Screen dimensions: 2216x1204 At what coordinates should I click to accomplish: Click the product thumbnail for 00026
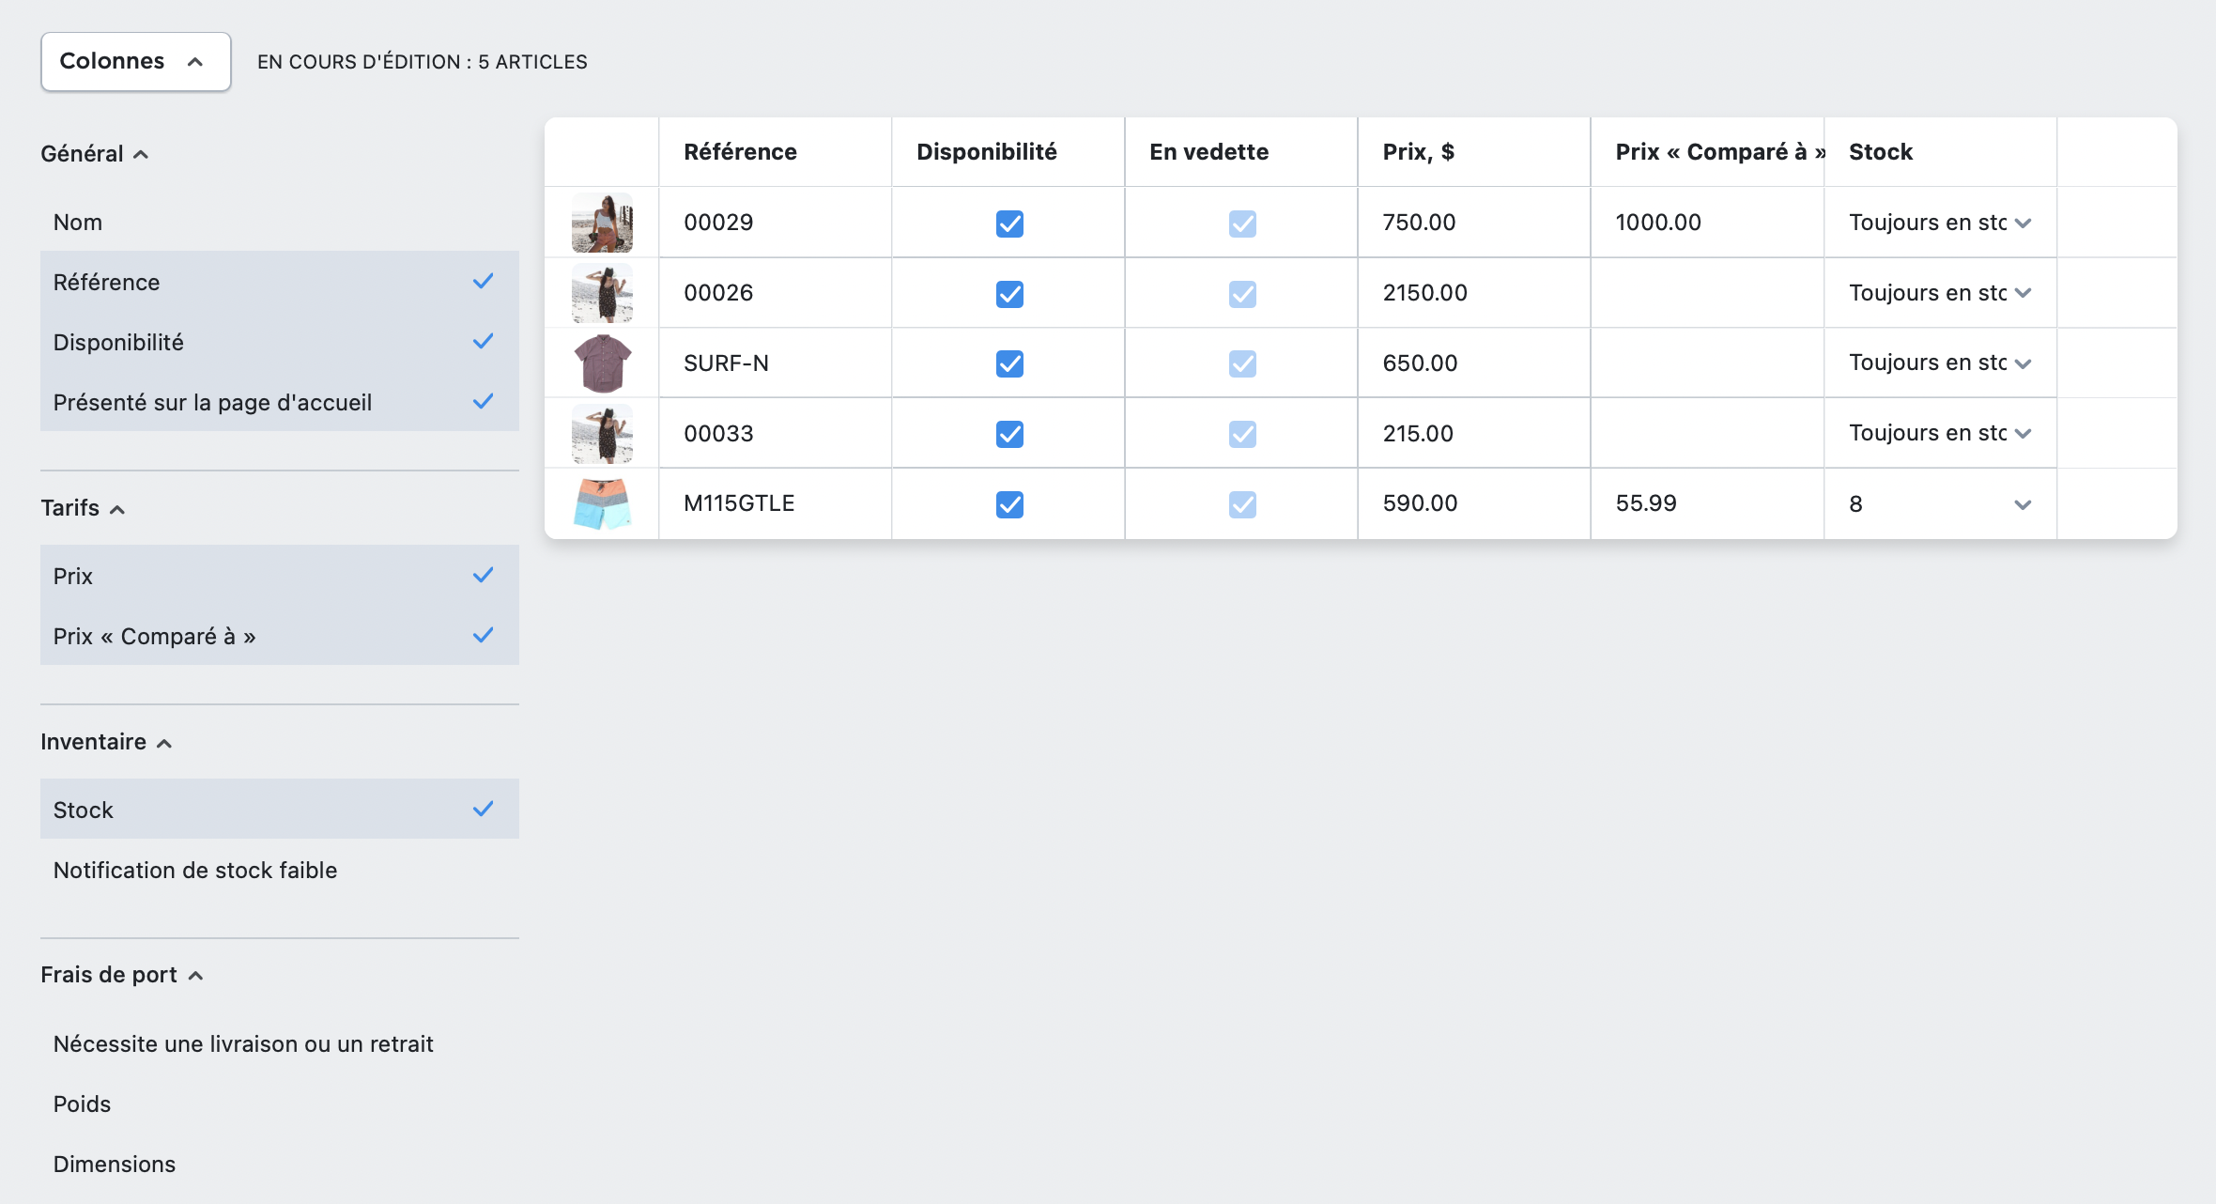coord(602,293)
